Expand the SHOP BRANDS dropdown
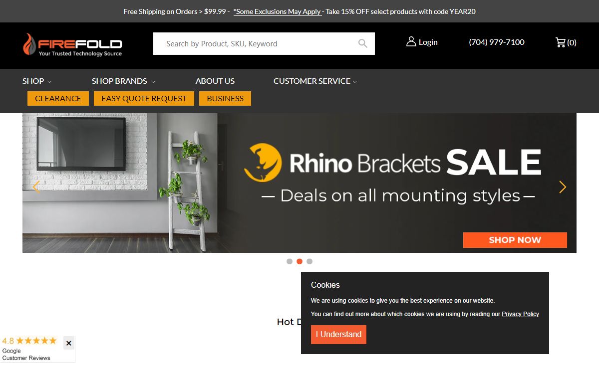The image size is (599, 369). 123,81
